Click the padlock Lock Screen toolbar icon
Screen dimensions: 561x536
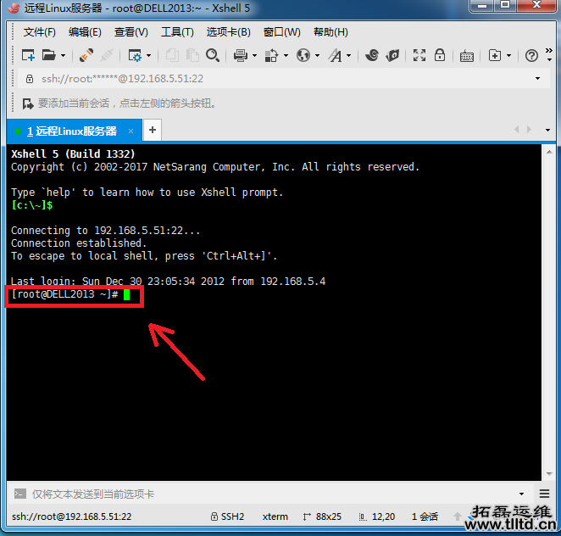[440, 55]
